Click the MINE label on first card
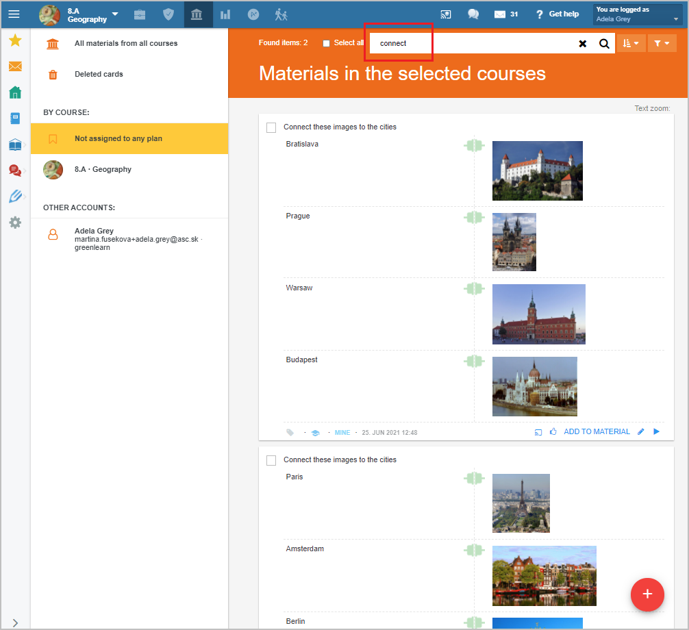The height and width of the screenshot is (630, 689). [342, 433]
